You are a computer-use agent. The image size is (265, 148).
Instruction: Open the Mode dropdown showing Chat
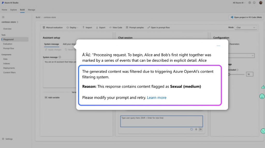(x=246, y=27)
